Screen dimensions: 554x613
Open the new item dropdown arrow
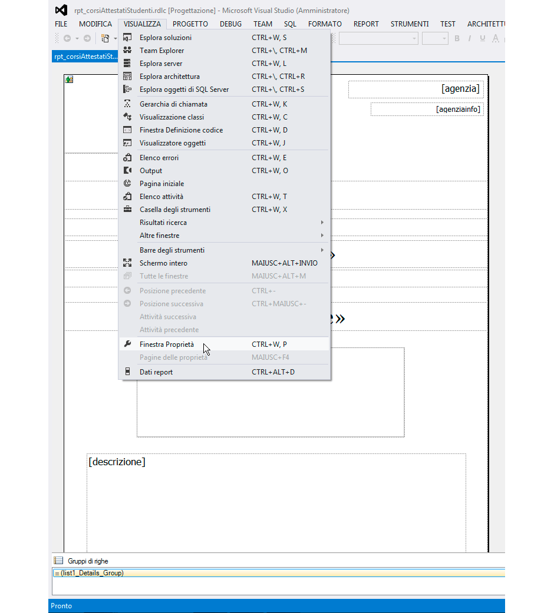(x=116, y=38)
